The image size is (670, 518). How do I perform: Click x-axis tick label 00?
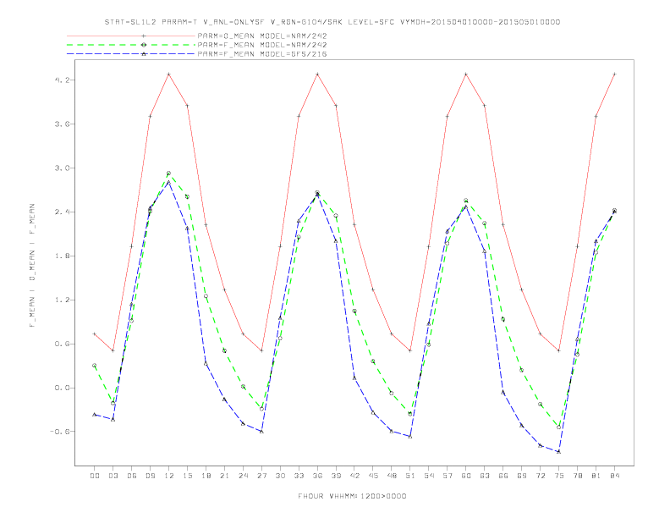pos(95,476)
